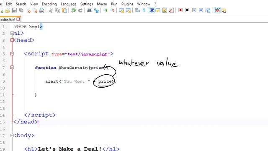268x151 pixels.
Task: Click the Close All documents toolbar icon
Action: point(35,10)
